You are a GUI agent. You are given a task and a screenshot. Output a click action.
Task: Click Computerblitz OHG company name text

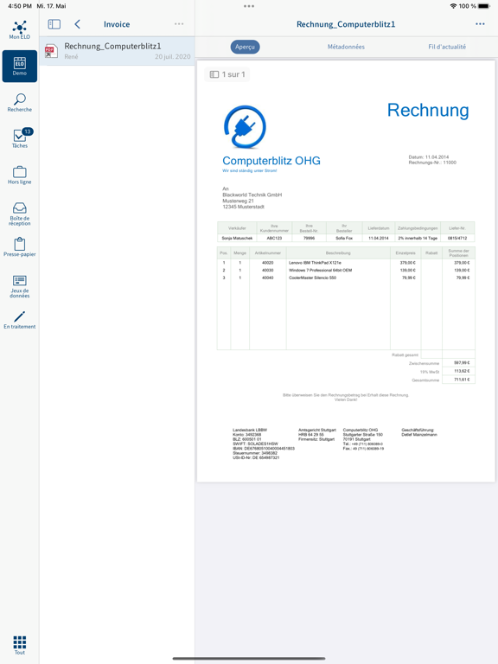point(271,161)
